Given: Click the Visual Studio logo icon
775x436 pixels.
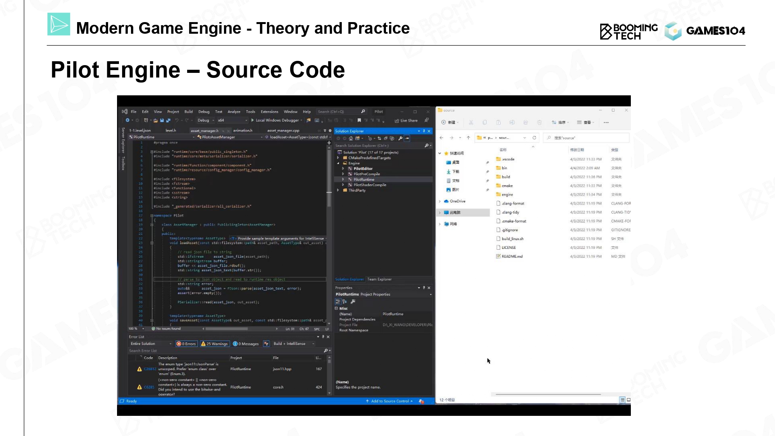Looking at the screenshot, I should (x=124, y=112).
